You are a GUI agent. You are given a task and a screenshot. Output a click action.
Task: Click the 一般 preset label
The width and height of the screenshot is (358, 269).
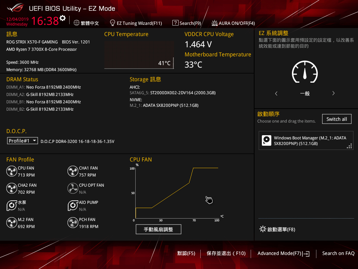(305, 93)
